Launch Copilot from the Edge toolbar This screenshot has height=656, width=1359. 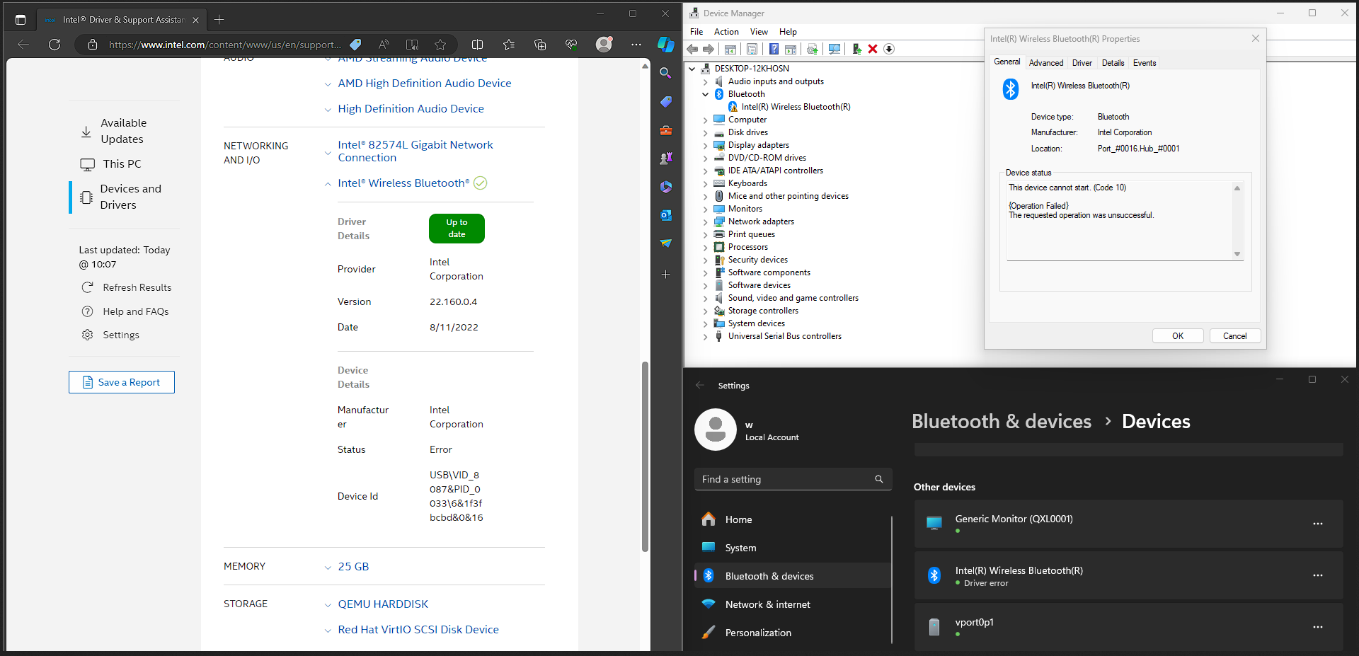pyautogui.click(x=665, y=45)
